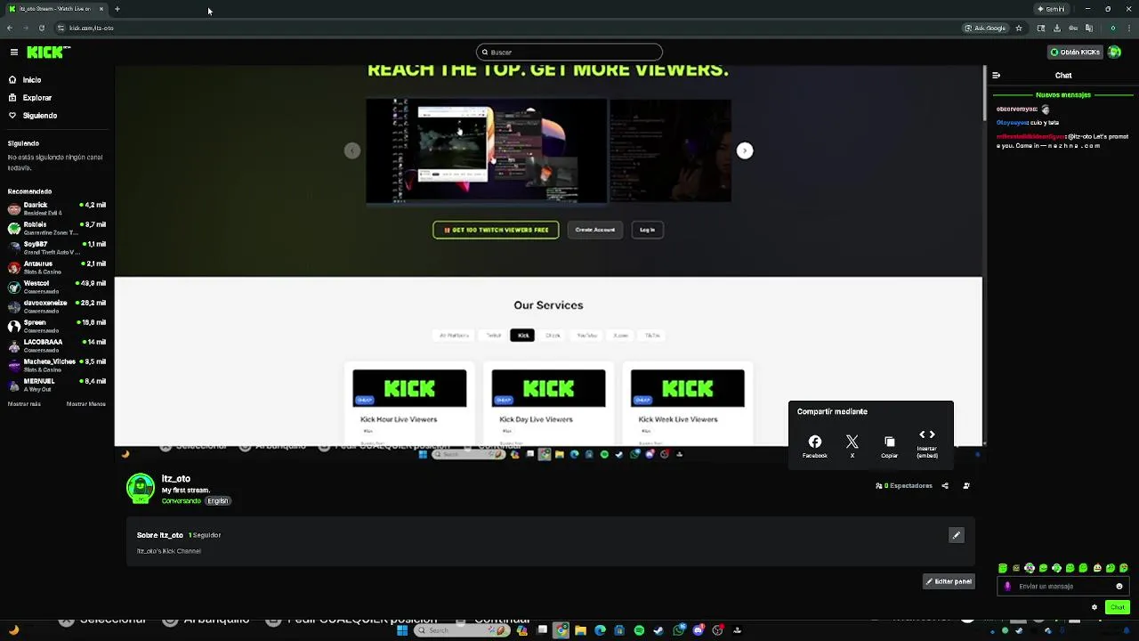Click Get 100 Twitch Viewers Free button
1139x641 pixels.
tap(496, 230)
